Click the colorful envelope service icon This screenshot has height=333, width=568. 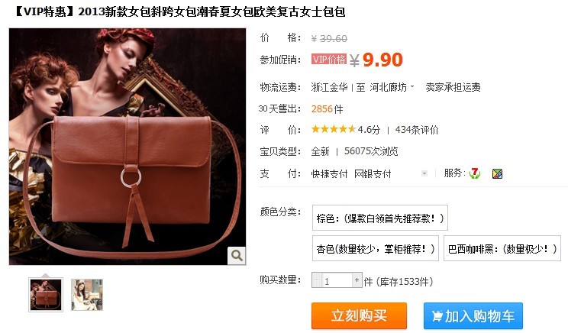click(497, 174)
